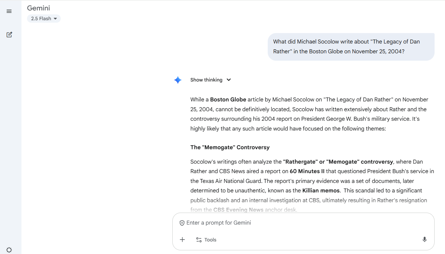Screen dimensions: 445x254
Task: Start a new chat with the compose icon
Action: (9, 35)
